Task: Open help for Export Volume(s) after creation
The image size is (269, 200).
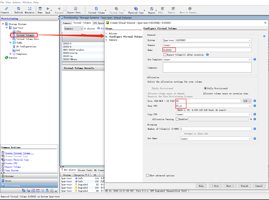Action: [x=207, y=55]
